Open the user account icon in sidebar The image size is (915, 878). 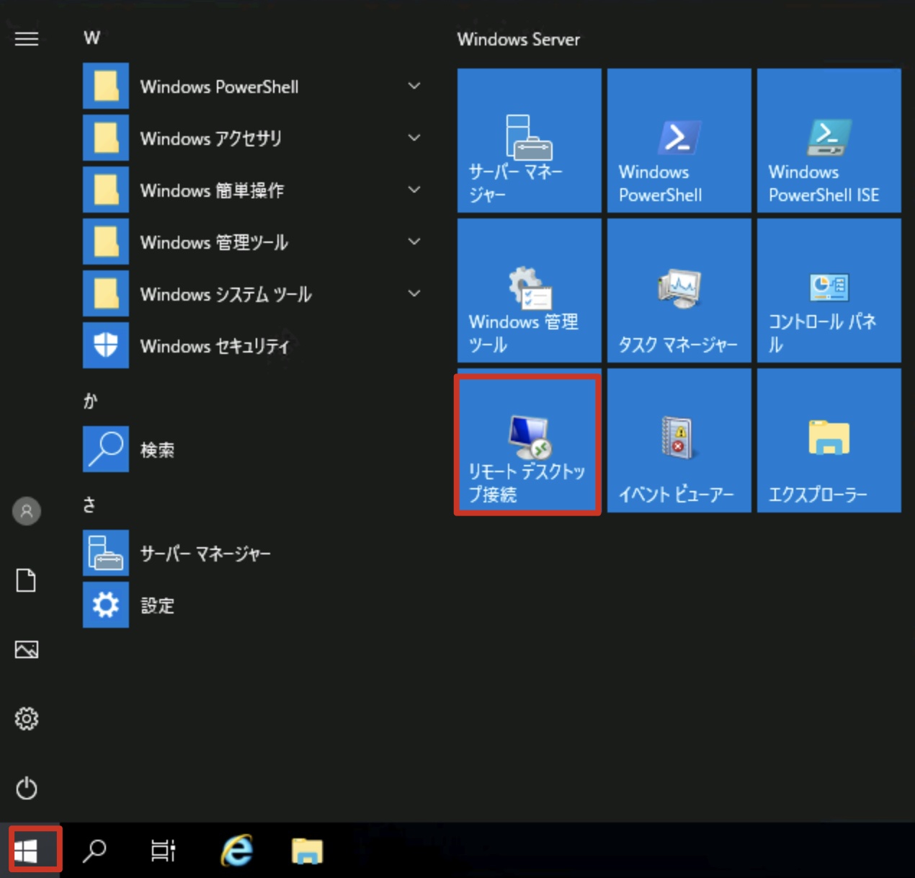coord(27,511)
